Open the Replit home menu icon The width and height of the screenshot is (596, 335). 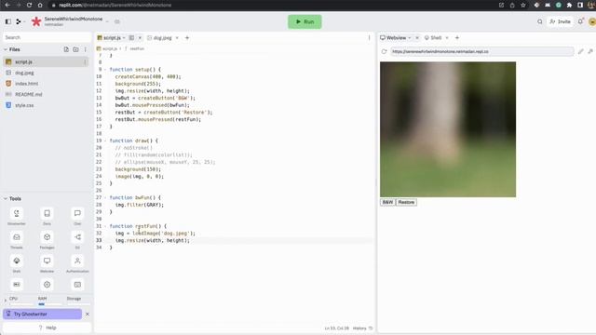pos(19,21)
